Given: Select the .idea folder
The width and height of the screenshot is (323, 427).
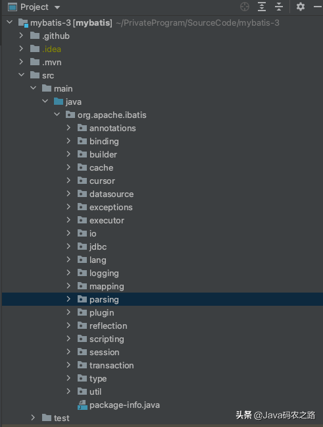Looking at the screenshot, I should pos(51,49).
